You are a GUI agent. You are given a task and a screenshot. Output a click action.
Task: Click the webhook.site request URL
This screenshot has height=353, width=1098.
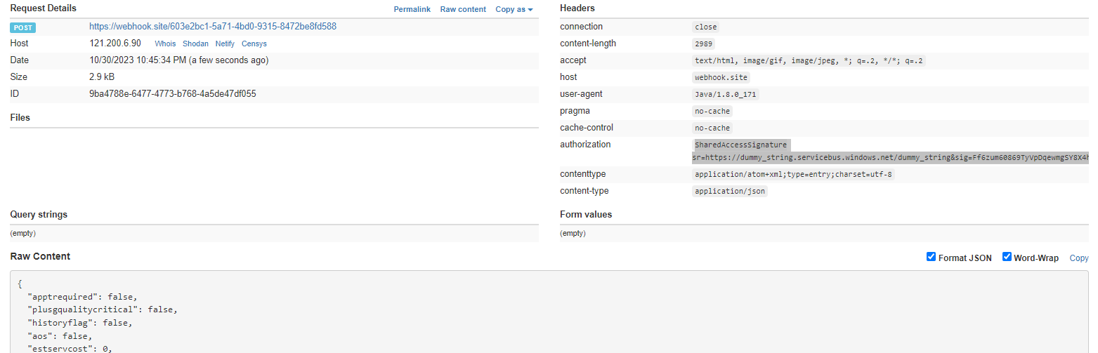tap(213, 27)
